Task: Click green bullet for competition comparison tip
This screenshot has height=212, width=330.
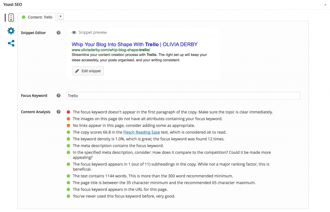Action: (x=68, y=152)
